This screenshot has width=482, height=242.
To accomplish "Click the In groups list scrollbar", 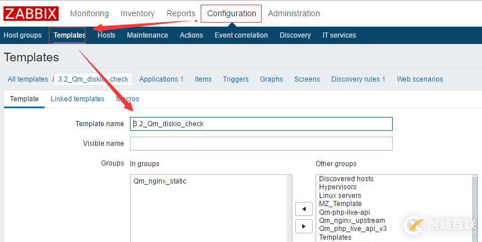I will point(289,208).
